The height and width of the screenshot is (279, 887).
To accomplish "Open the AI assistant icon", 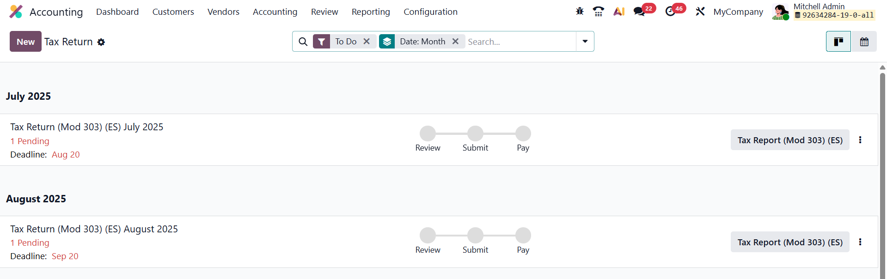I will click(x=619, y=12).
